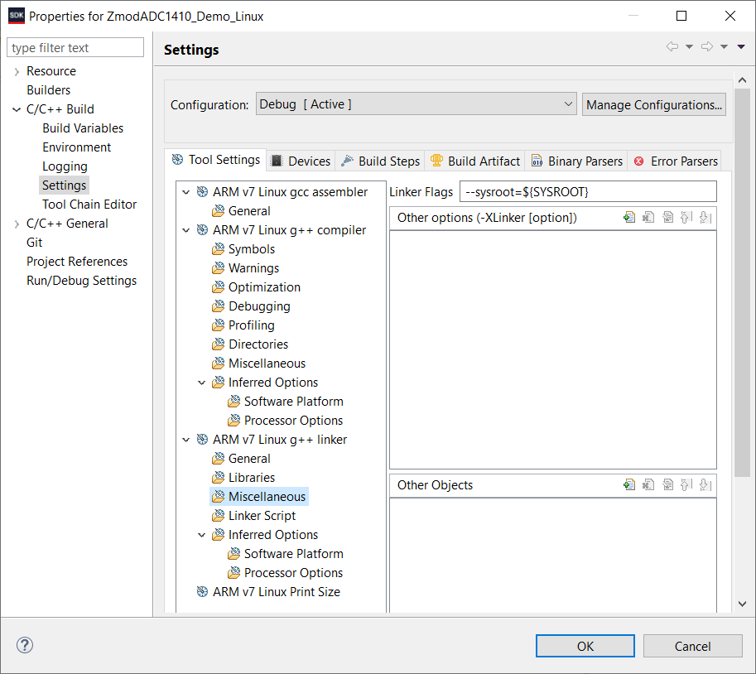Image resolution: width=756 pixels, height=674 pixels.
Task: Delete entry in Other Objects list
Action: 648,484
